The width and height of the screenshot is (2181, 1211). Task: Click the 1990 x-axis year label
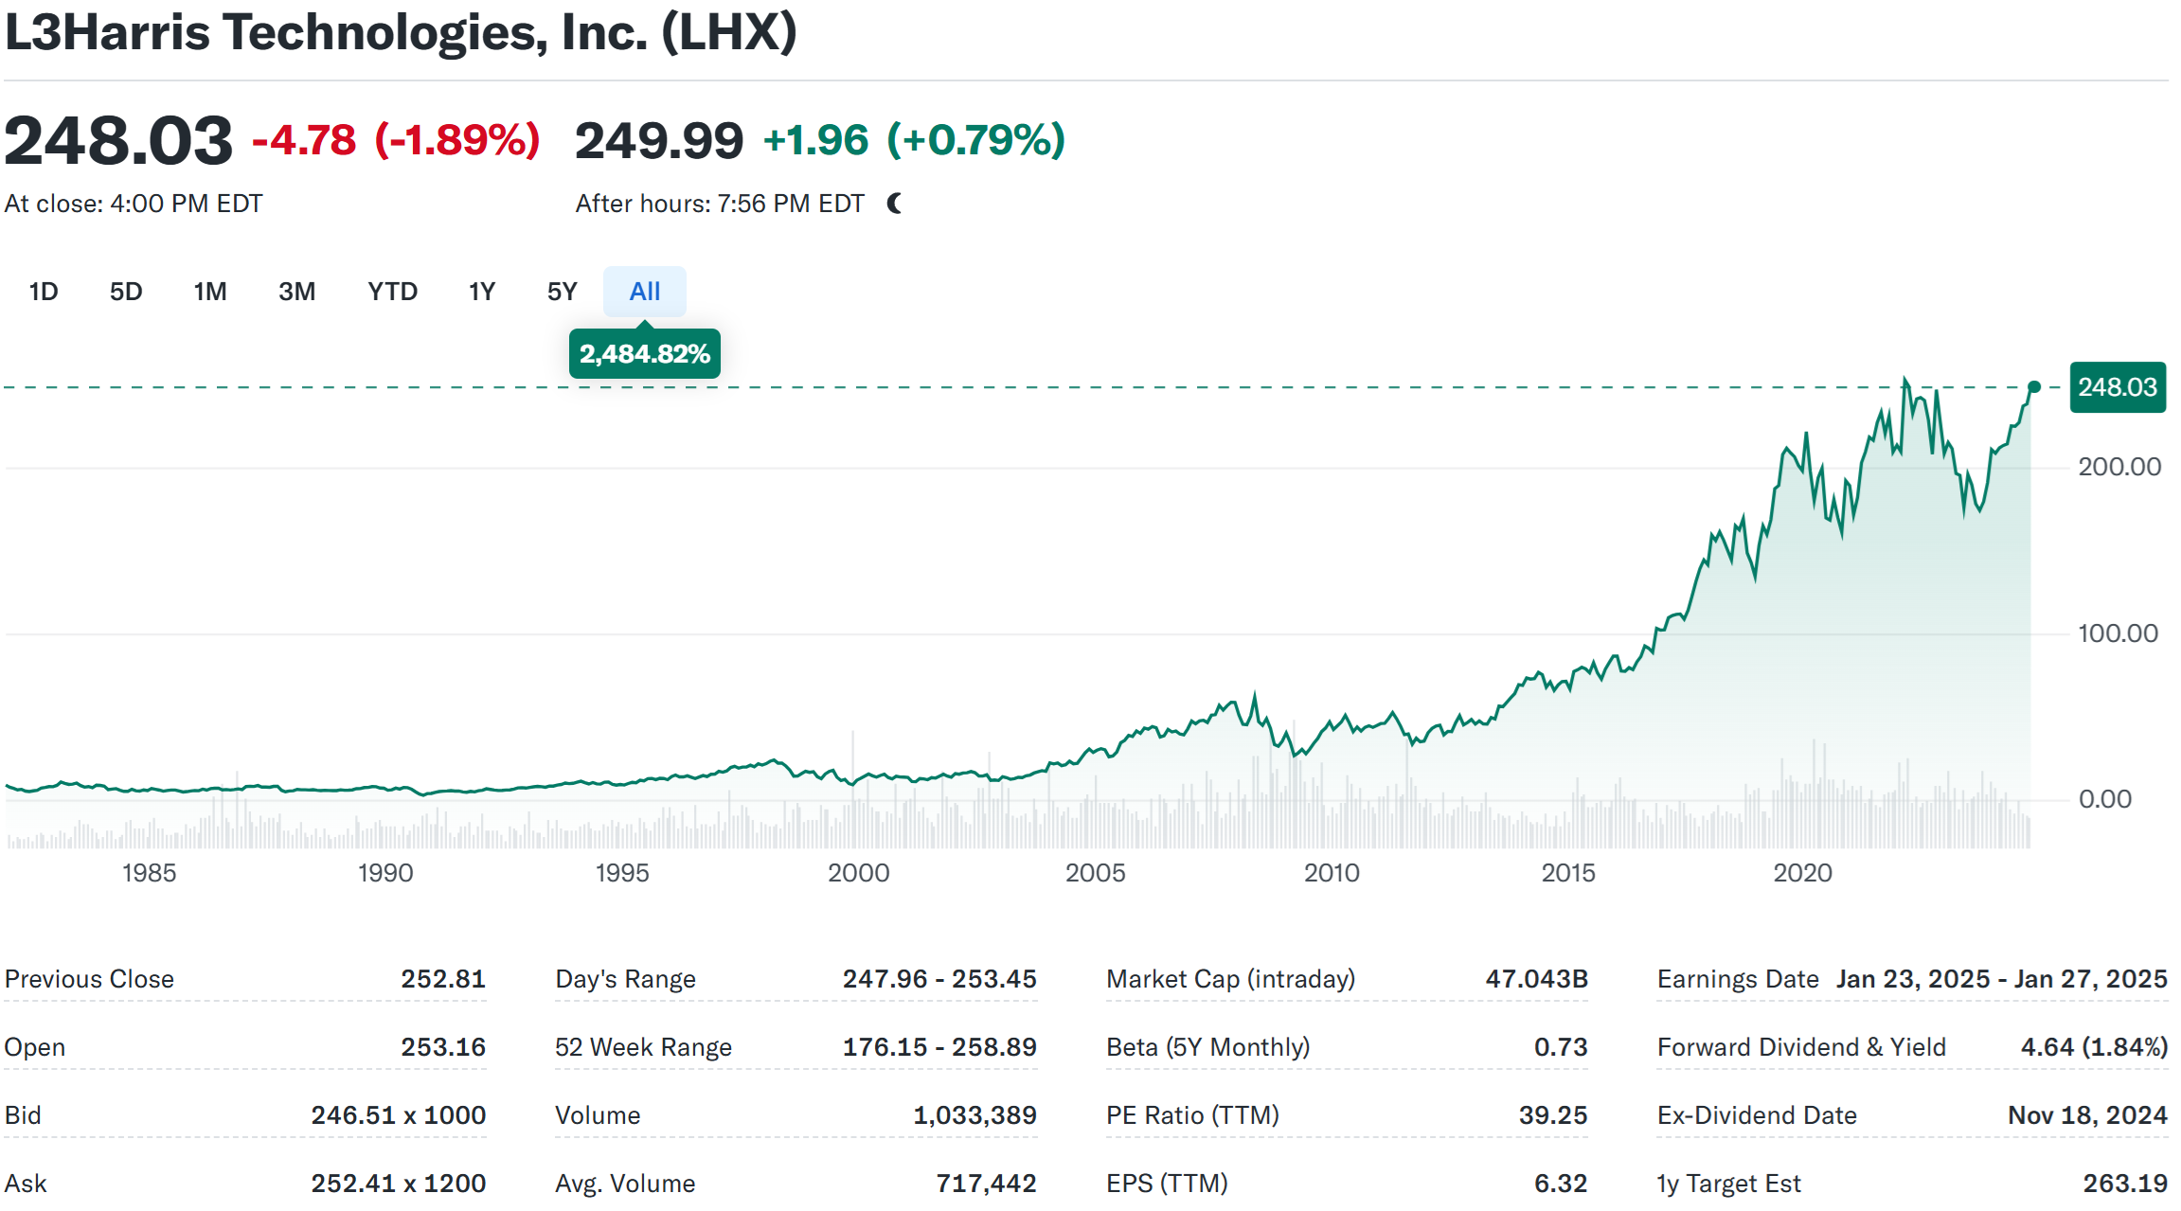point(385,873)
